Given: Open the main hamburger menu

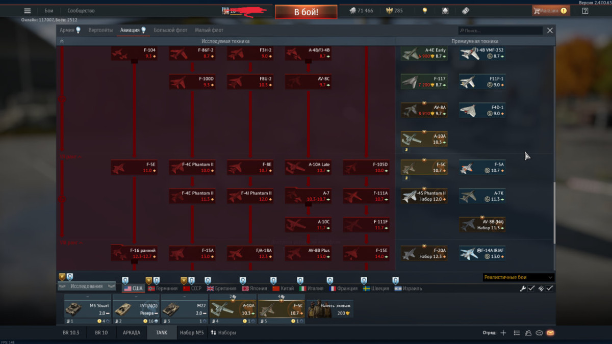Looking at the screenshot, I should click(x=27, y=11).
